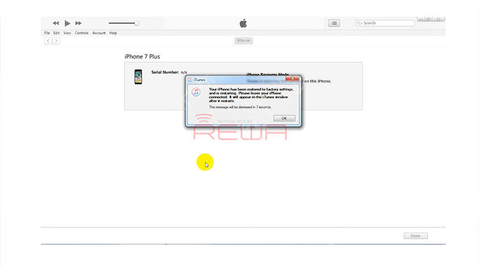Viewport: 479px width, 267px height.
Task: Adjust the volume slider knob
Action: 137,23
